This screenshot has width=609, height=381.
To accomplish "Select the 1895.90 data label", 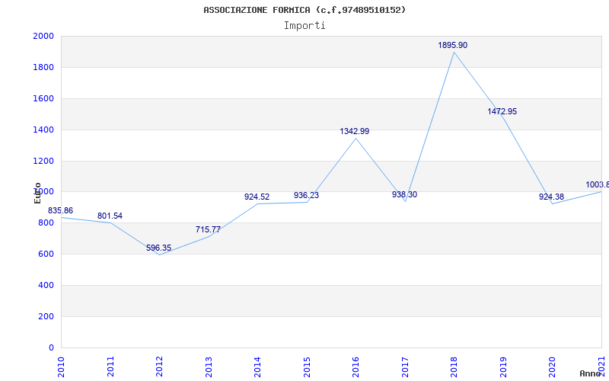I will coord(452,45).
